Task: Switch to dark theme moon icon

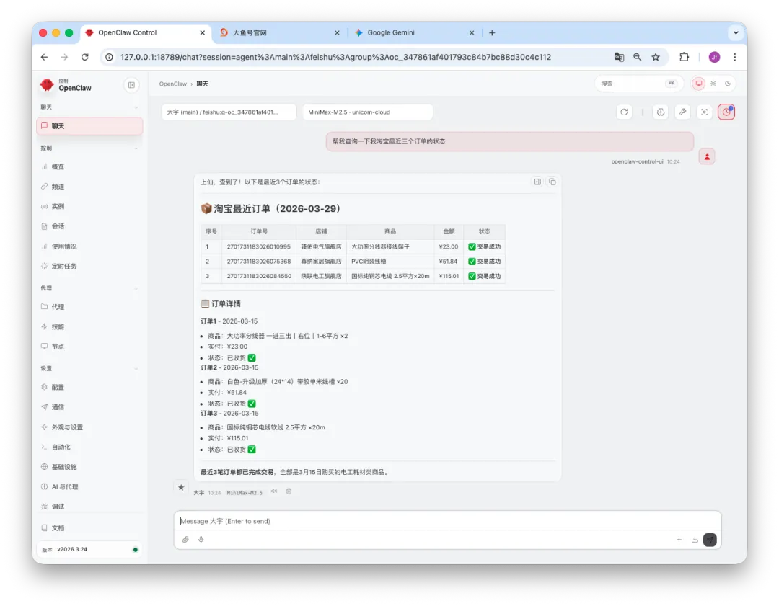Action: [728, 84]
